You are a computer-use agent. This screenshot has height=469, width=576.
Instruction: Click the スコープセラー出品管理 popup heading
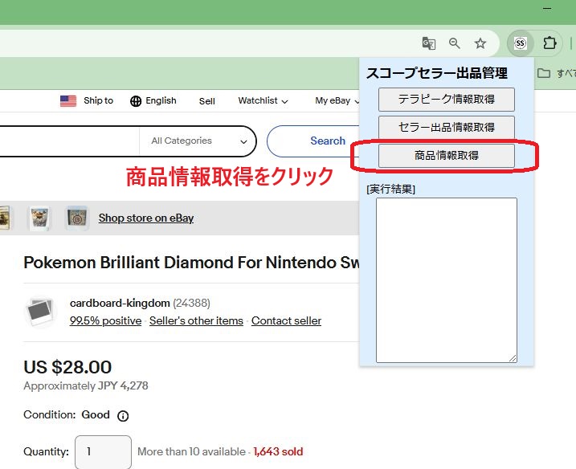click(437, 73)
